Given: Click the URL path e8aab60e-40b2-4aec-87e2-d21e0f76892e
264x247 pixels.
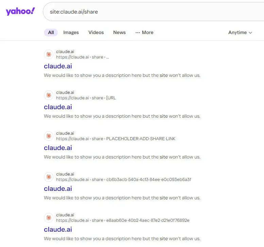Looking at the screenshot, I should coord(123,220).
